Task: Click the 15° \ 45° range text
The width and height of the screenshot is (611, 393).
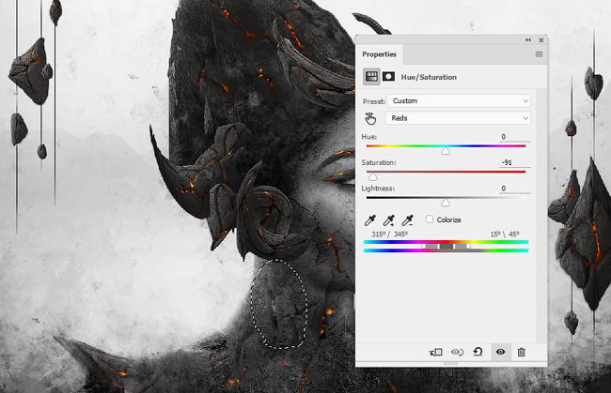Action: (x=505, y=234)
